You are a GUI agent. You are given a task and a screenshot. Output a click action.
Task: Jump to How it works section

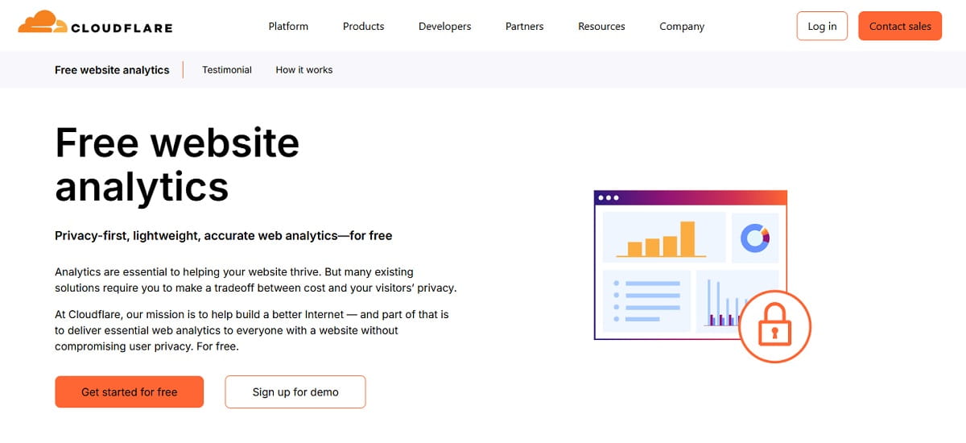pyautogui.click(x=304, y=70)
